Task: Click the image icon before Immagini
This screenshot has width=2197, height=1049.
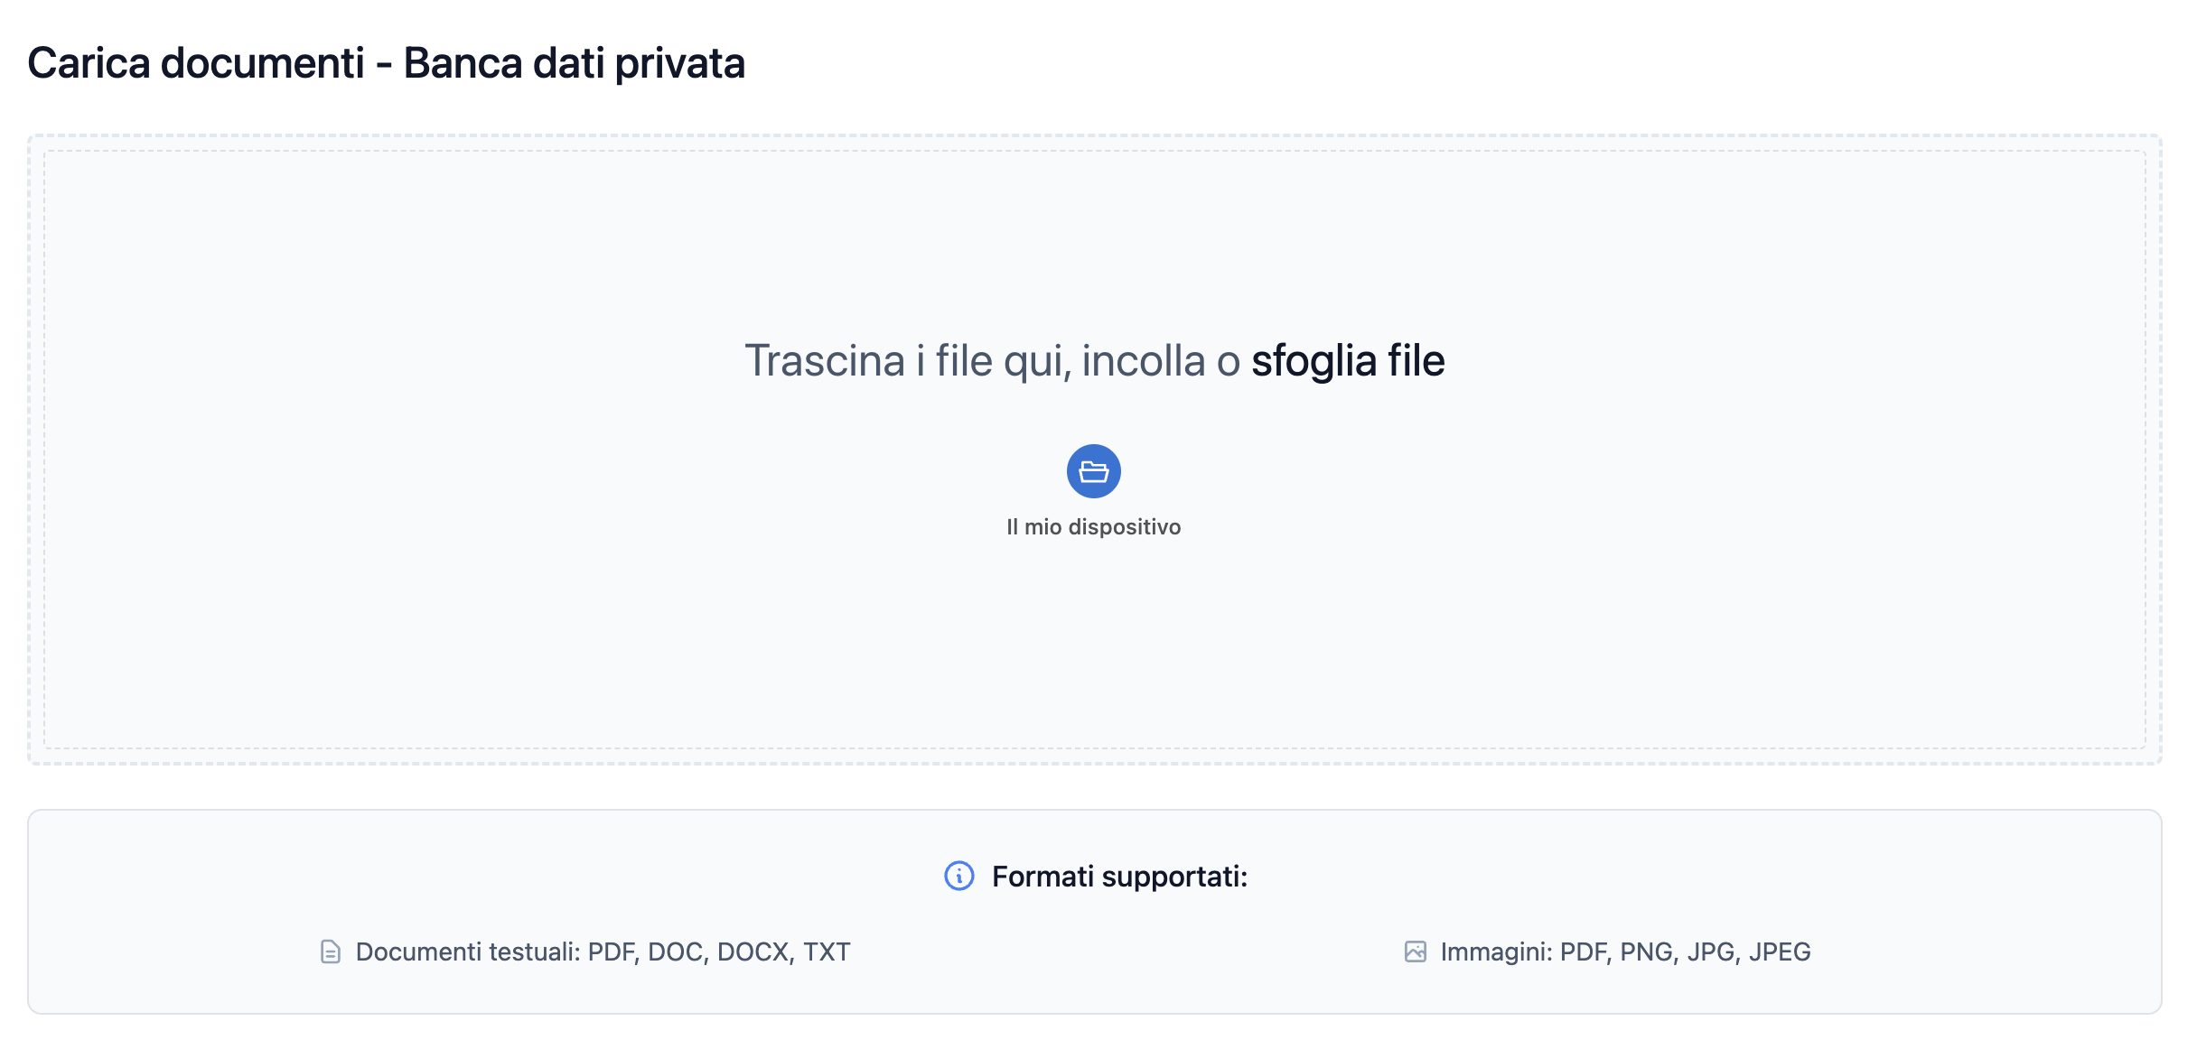Action: pos(1415,952)
